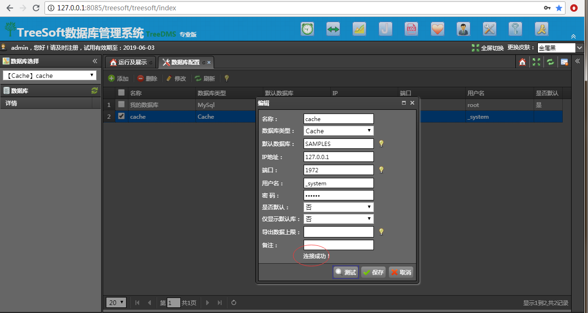This screenshot has width=588, height=313.
Task: Click the green double-arrow data transfer icon
Action: (x=333, y=29)
